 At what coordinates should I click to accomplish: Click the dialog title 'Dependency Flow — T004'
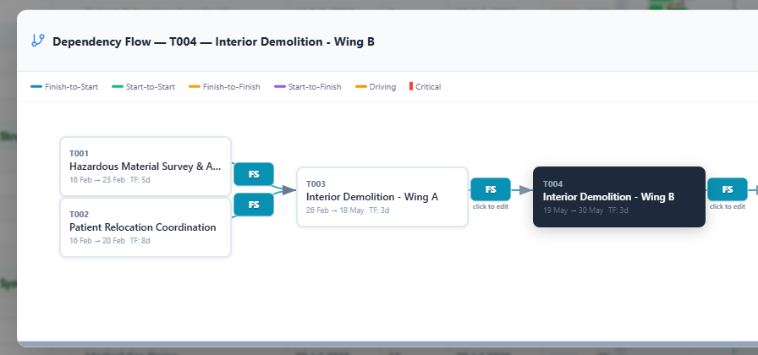[x=124, y=41]
